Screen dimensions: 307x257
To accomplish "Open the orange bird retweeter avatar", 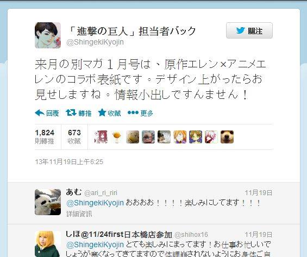I will [117, 137].
